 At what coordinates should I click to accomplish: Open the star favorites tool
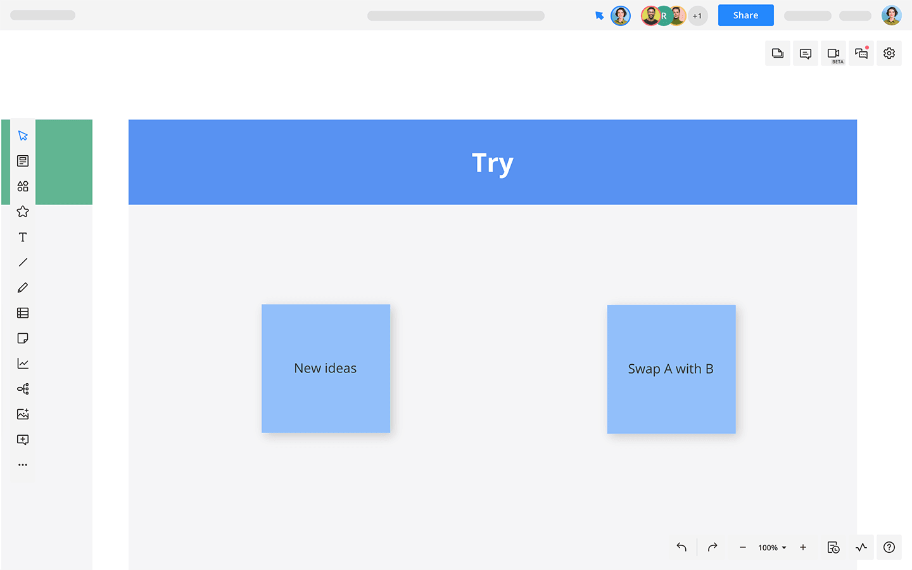pos(23,212)
